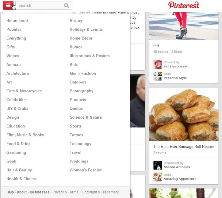Browse the Architecture category
Screen dimensions: 222x198
click(17, 73)
